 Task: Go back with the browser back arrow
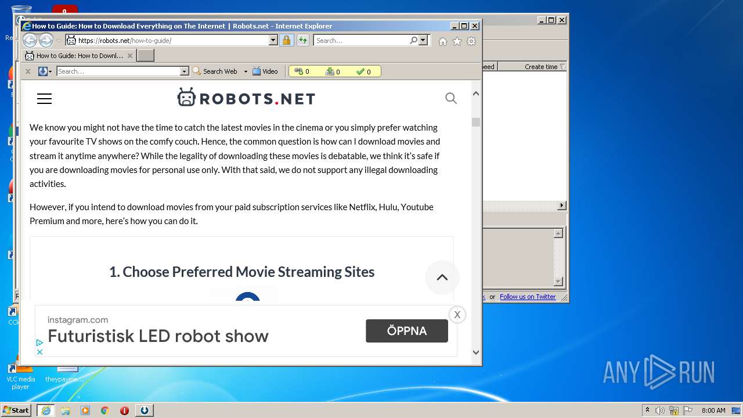click(x=30, y=40)
